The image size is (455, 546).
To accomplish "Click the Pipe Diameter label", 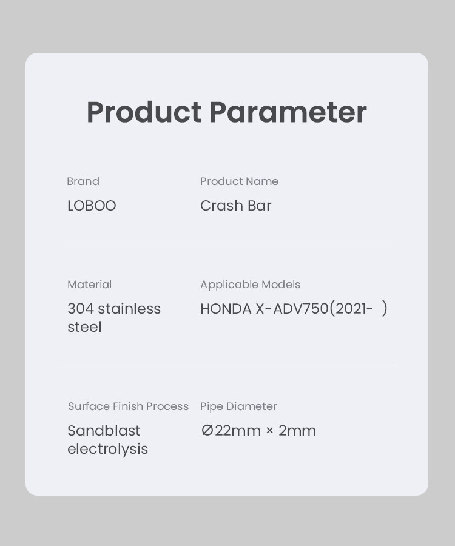I will coord(238,406).
